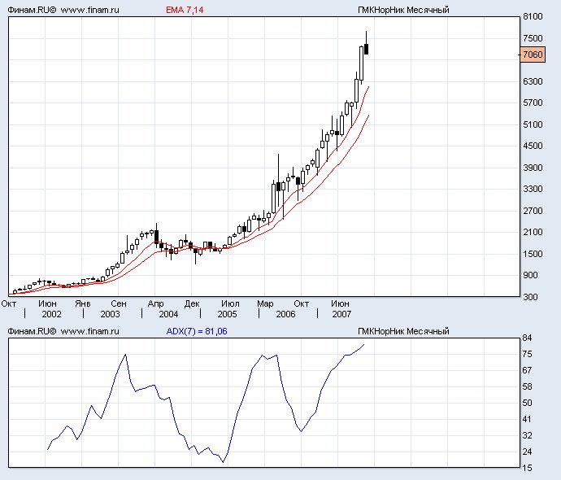Screen dimensions: 561x480
Task: Select the 2002 year marker on time axis
Action: (51, 313)
